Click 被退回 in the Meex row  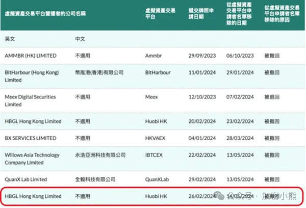pyautogui.click(x=272, y=97)
